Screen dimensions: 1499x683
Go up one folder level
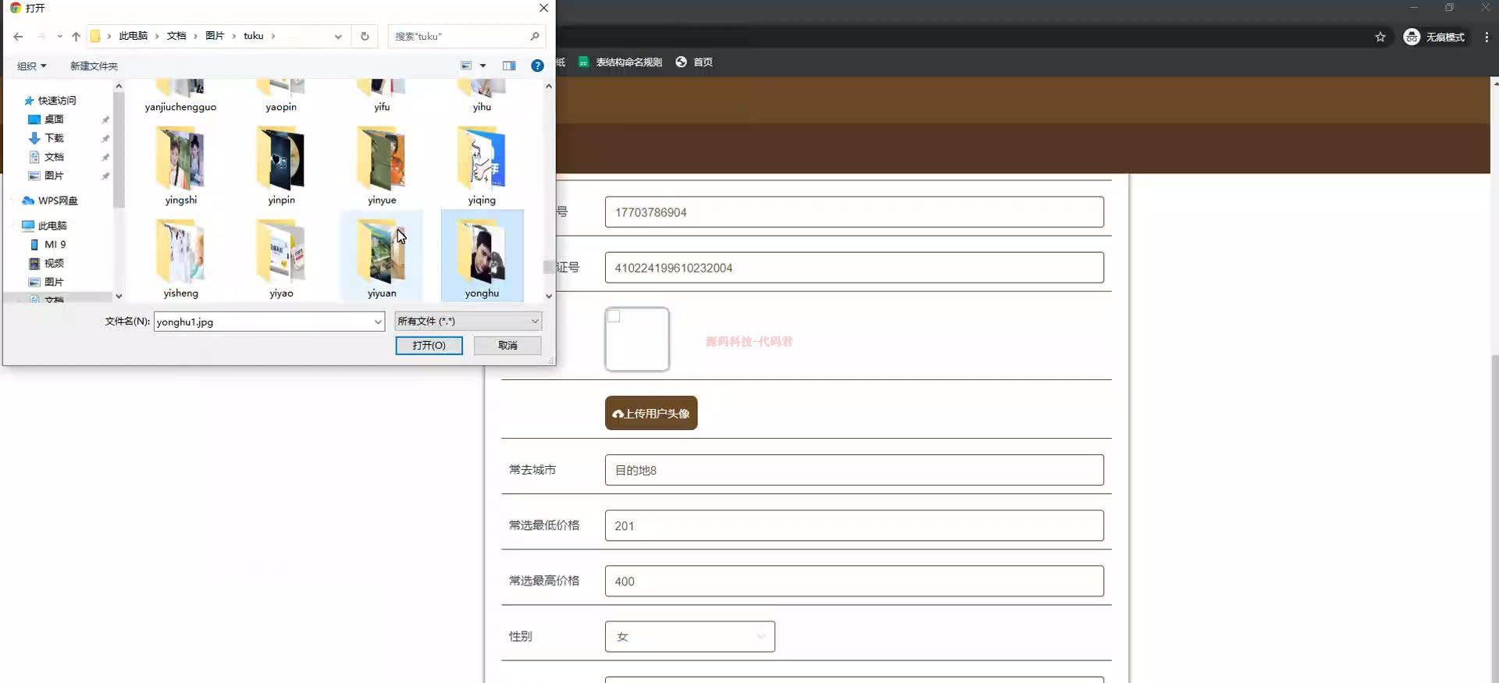[76, 36]
